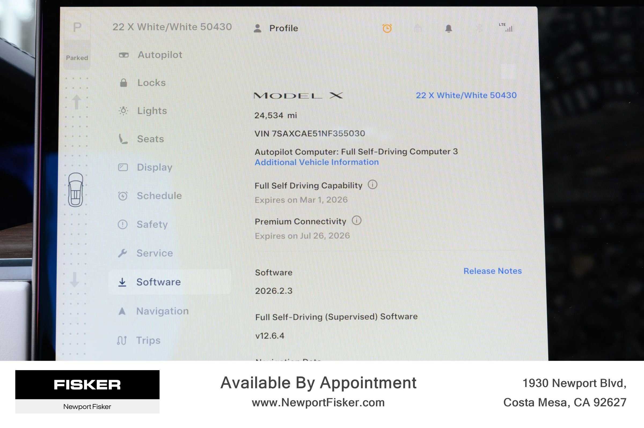Open Additional Vehicle Information link

tap(317, 162)
